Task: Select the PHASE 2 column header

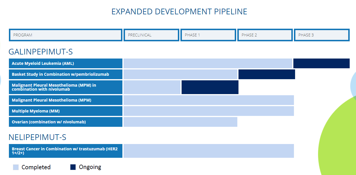Action: click(x=265, y=35)
